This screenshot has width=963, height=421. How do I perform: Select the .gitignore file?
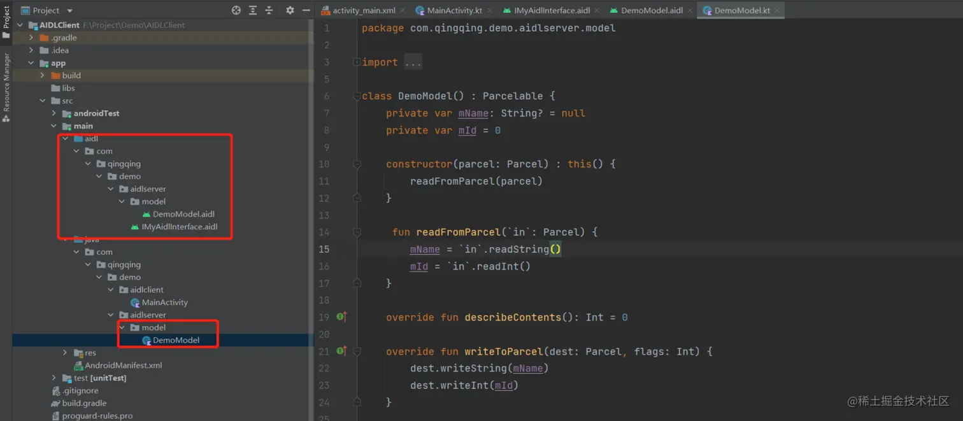(x=80, y=390)
